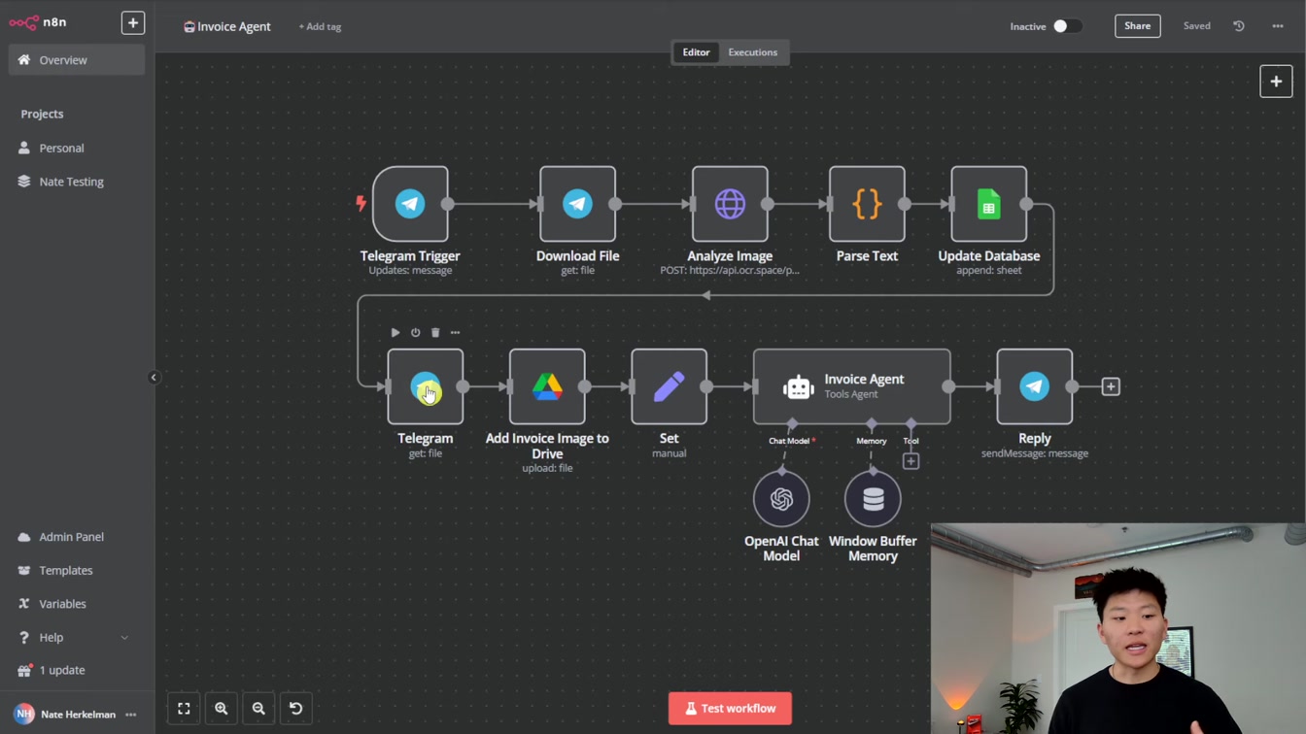Zoom out of the canvas

click(x=258, y=709)
